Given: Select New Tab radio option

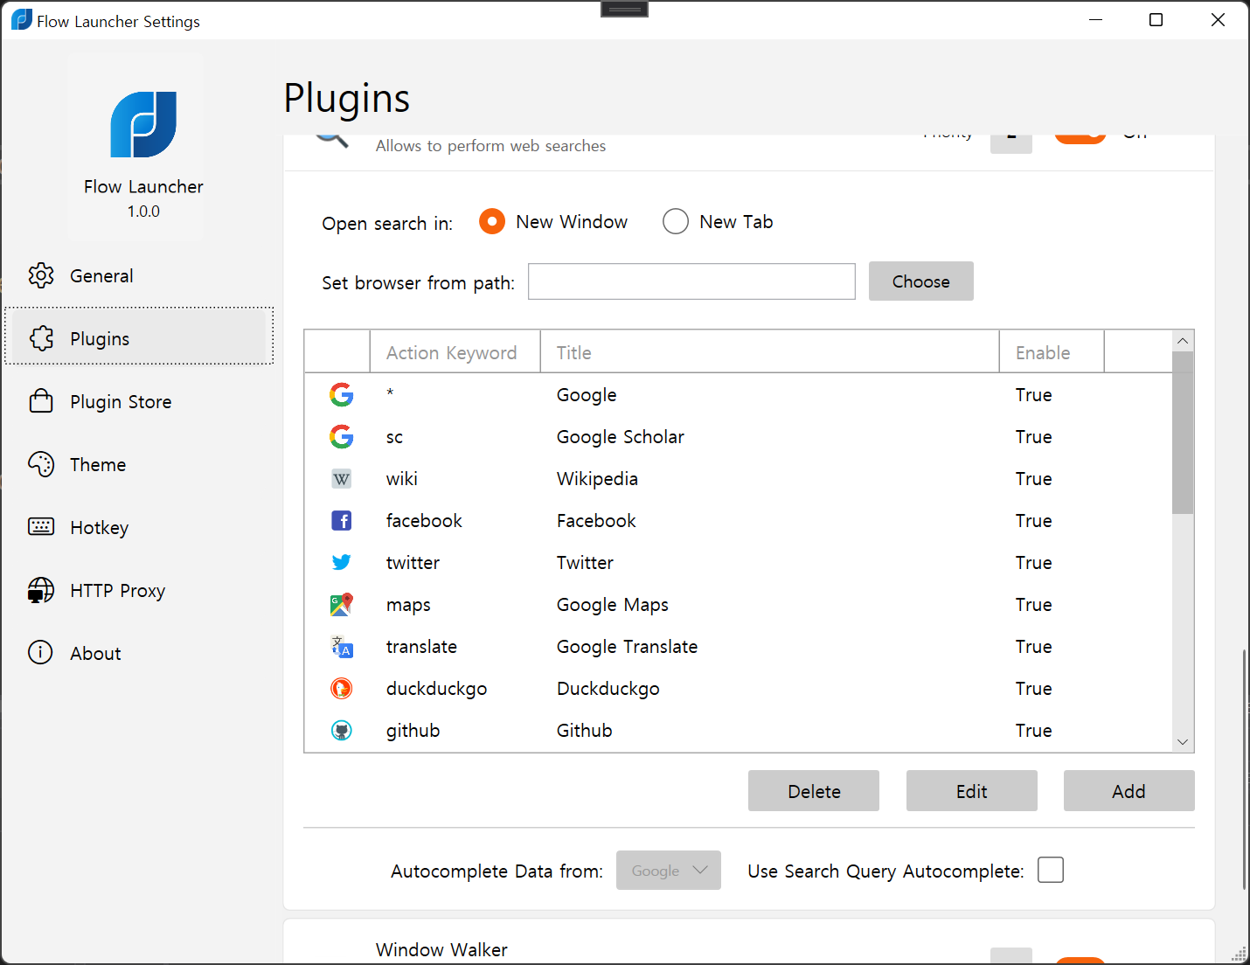Looking at the screenshot, I should coord(676,221).
